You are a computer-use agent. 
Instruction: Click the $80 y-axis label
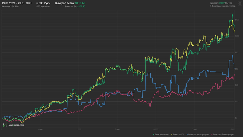tap(237, 53)
